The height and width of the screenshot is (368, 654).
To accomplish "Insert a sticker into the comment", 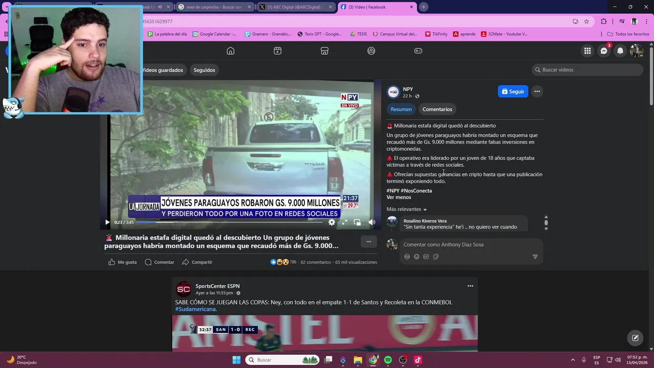I will 436,257.
